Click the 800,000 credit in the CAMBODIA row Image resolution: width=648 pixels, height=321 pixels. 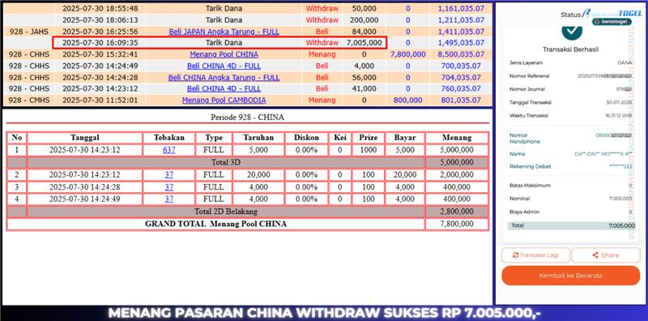(408, 100)
